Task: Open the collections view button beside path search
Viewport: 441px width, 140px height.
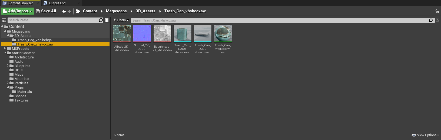Action: click(x=107, y=20)
